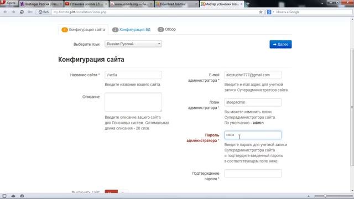The height and width of the screenshot is (199, 354).
Task: Click the Логин администратора field
Action: (x=253, y=102)
